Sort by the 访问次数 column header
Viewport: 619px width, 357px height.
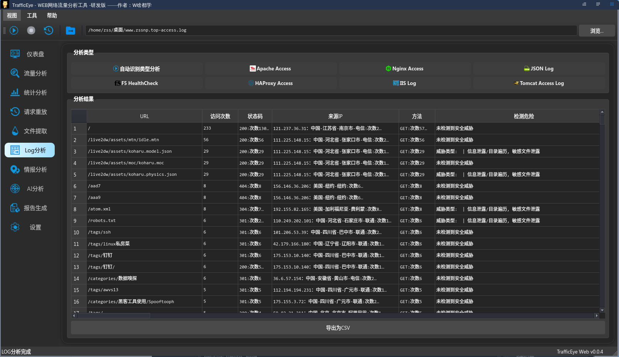coord(220,116)
